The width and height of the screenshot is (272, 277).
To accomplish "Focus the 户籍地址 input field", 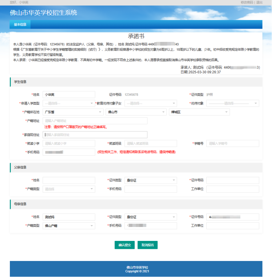I will coord(95,121).
